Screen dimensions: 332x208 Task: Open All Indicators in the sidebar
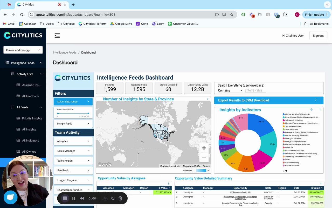coord(31,140)
